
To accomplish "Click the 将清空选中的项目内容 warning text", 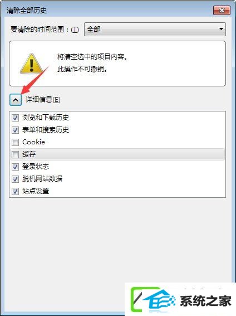I will pos(92,57).
